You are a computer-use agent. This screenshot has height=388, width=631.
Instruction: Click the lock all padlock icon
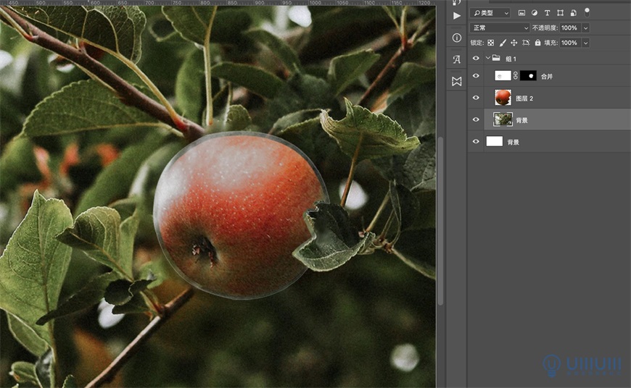coord(537,43)
